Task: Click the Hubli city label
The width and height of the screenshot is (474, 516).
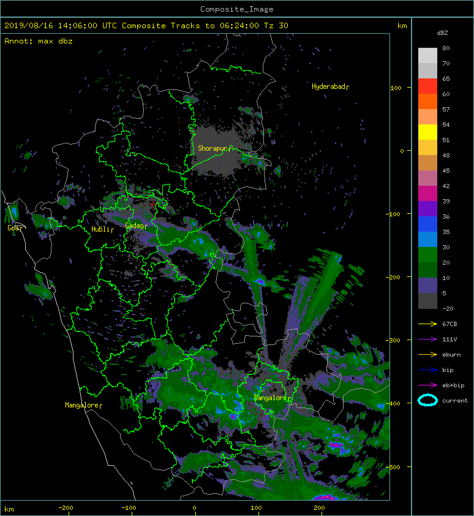Action: point(102,229)
